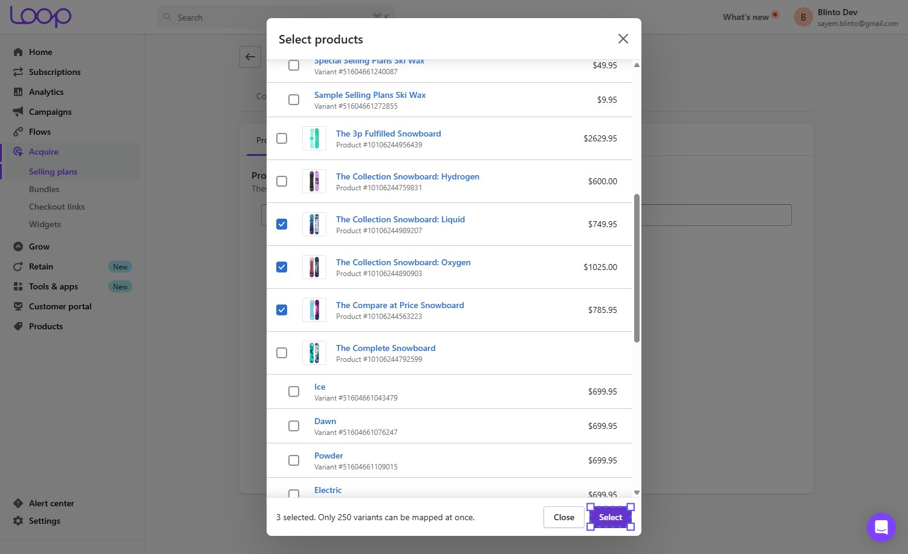This screenshot has height=554, width=908.
Task: Open the Analytics sidebar icon
Action: pyautogui.click(x=18, y=92)
